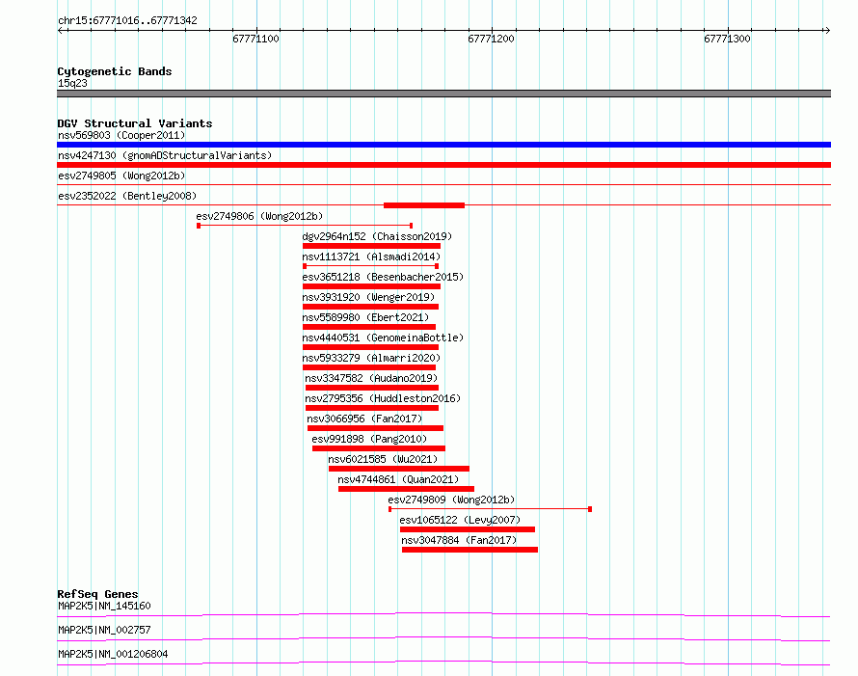Open MAP2K5|NM_001206804 gene track
This screenshot has height=676, width=858.
113,654
